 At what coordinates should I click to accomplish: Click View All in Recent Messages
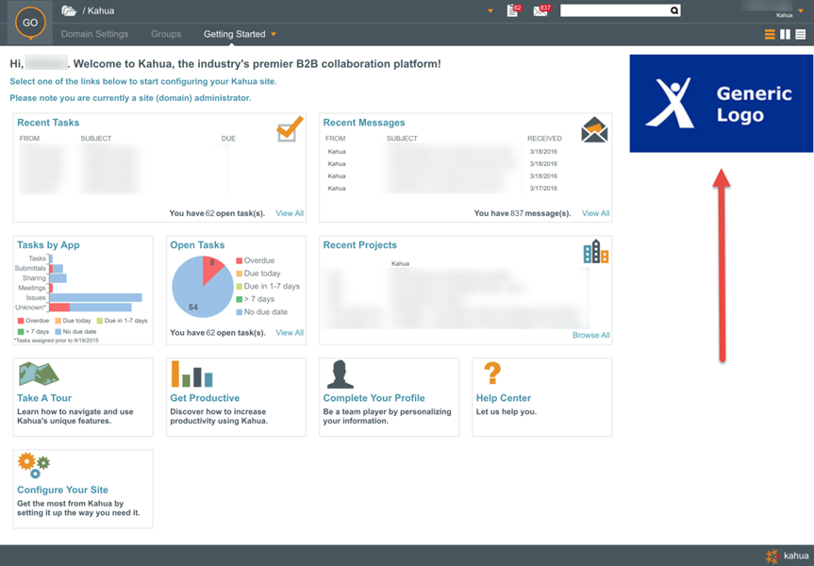595,213
